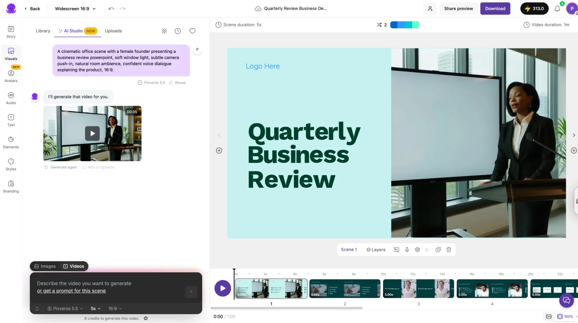This screenshot has height=323, width=578.
Task: Click Add to uploads
Action: [x=98, y=167]
